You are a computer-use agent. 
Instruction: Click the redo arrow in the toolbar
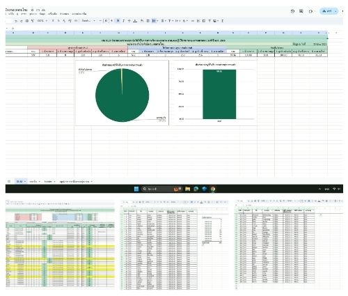pyautogui.click(x=22, y=21)
